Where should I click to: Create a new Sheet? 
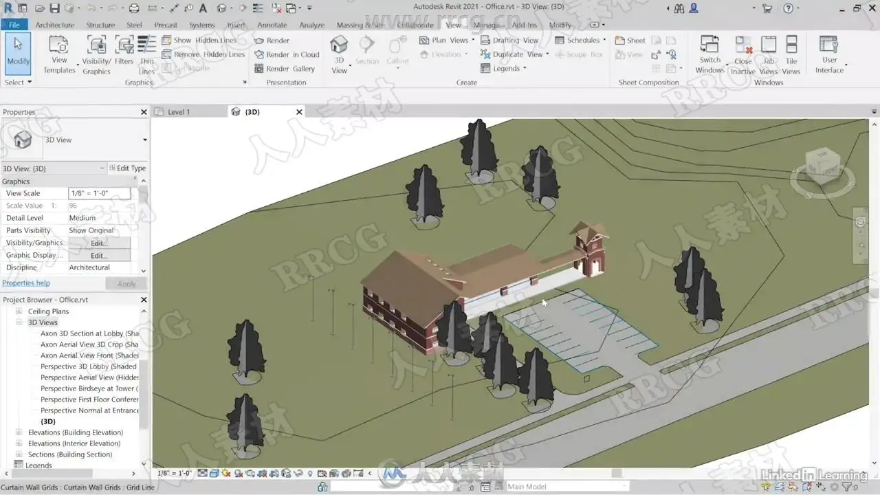point(630,41)
